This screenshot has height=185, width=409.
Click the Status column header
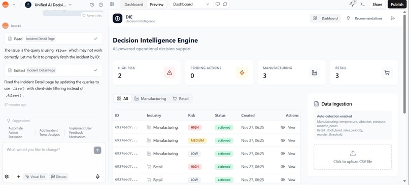tap(220, 116)
